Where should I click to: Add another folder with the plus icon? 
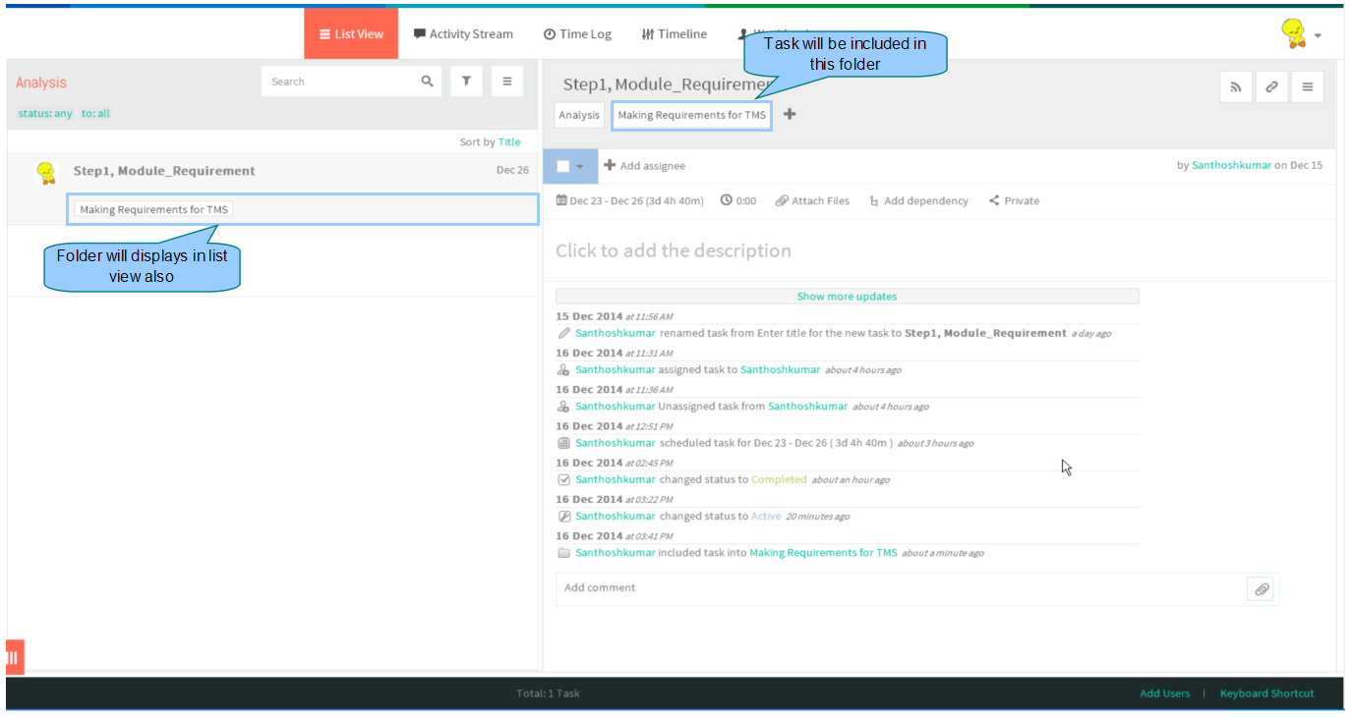click(x=790, y=114)
